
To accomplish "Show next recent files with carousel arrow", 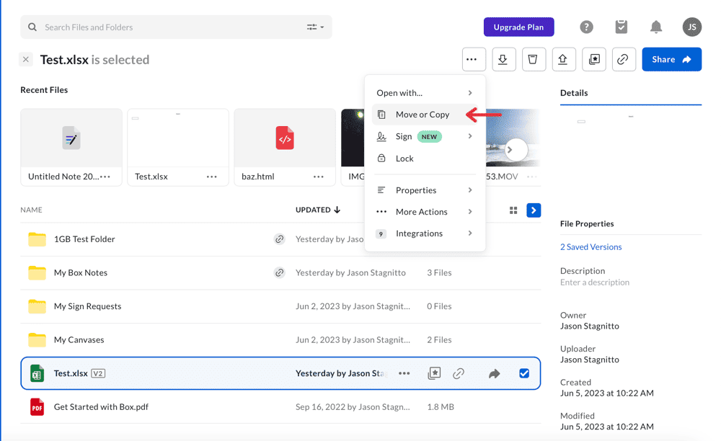I will (516, 150).
